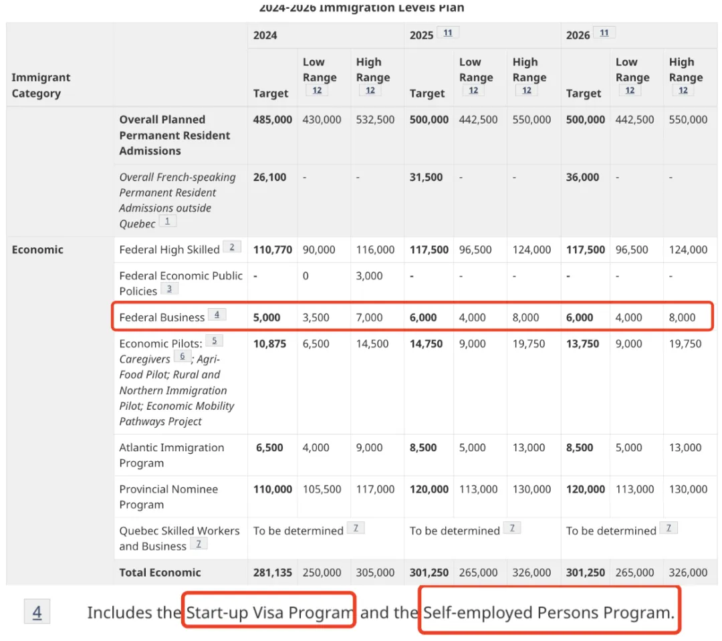Open footnote 6 next to Caregivers
Screen dimensions: 722x641
pos(183,356)
